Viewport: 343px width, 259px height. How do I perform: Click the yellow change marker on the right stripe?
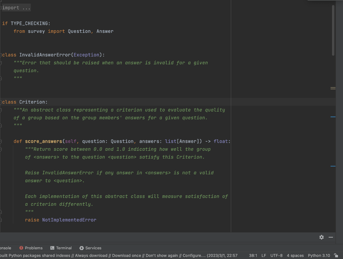pos(333,88)
